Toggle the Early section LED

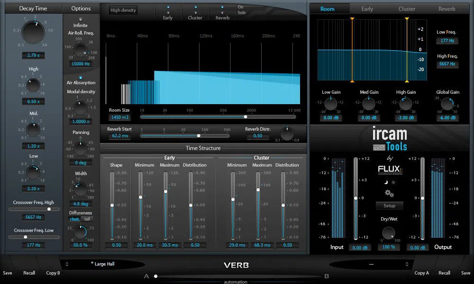[x=168, y=7]
